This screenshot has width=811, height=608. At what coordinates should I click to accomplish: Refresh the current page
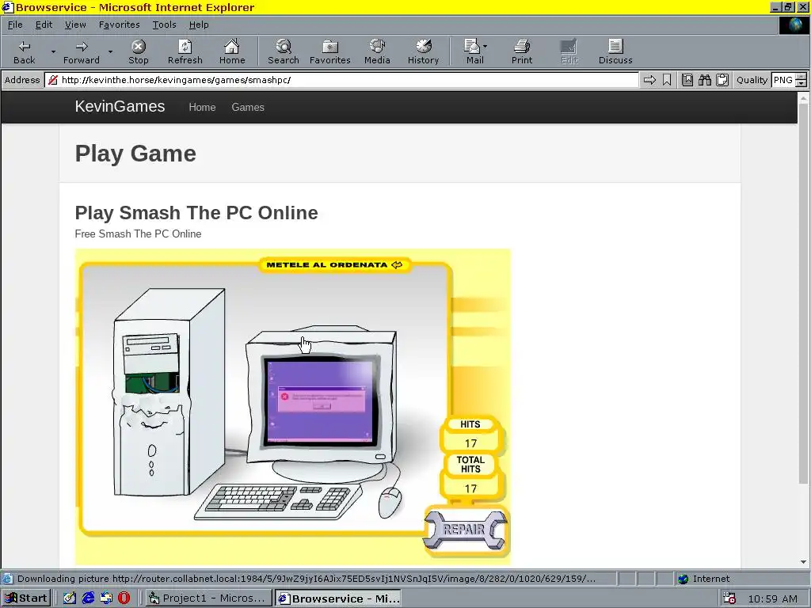point(185,51)
